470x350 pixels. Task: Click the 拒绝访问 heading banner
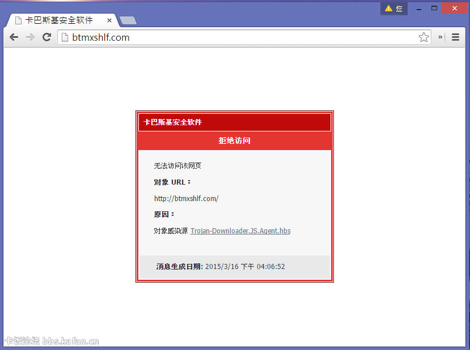(234, 140)
